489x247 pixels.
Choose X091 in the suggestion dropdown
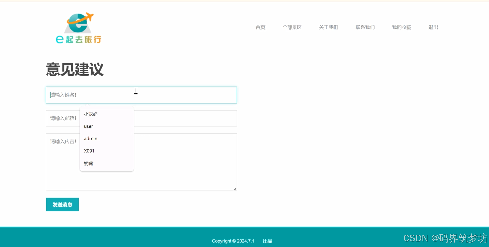[x=107, y=151]
